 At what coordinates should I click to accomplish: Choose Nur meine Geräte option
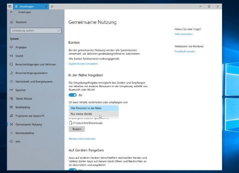click(x=94, y=114)
